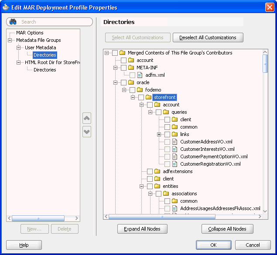Collapse the fodemo node
The height and width of the screenshot is (255, 277).
(x=124, y=90)
